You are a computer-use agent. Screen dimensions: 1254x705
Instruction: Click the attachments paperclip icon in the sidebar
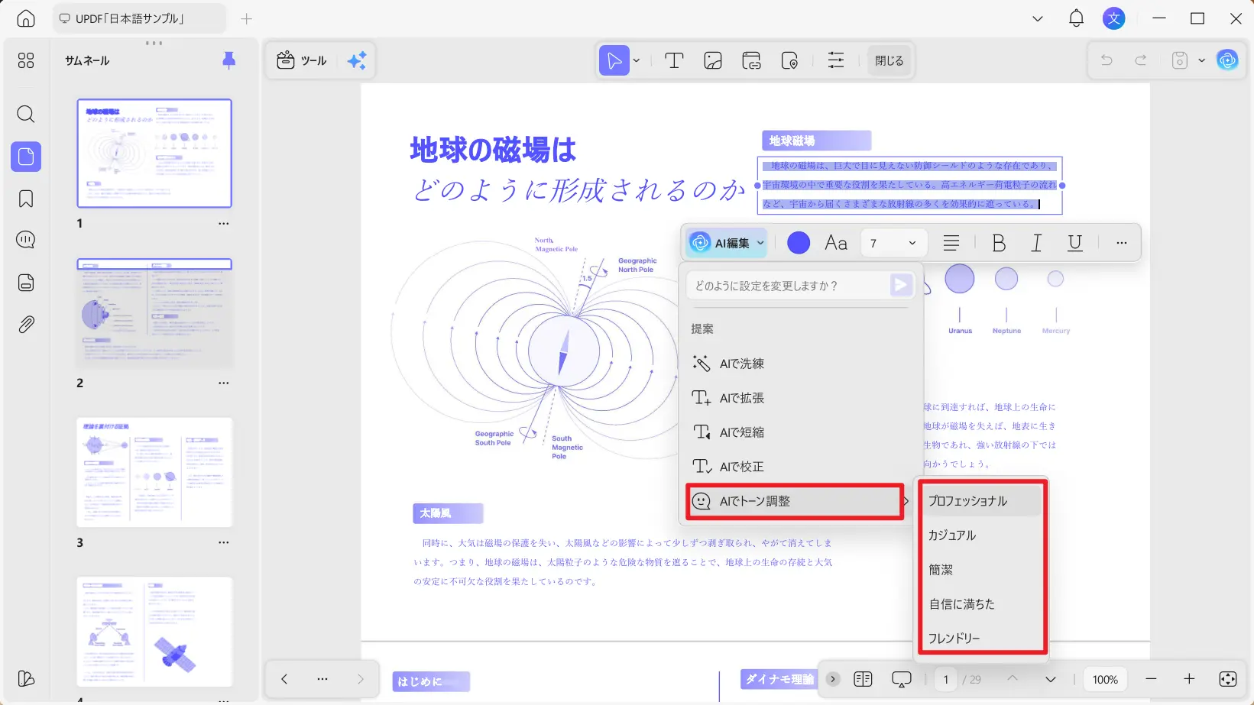(x=25, y=324)
